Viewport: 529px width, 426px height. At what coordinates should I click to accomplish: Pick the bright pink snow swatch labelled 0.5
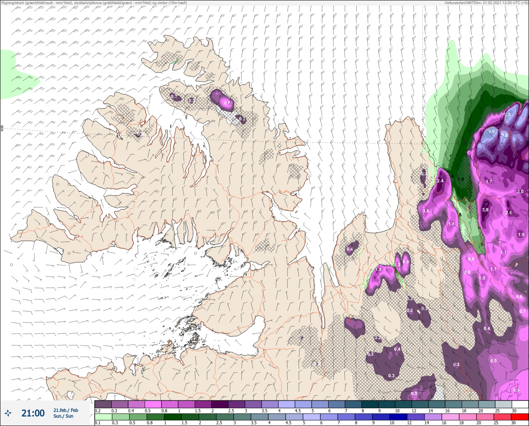click(x=153, y=404)
